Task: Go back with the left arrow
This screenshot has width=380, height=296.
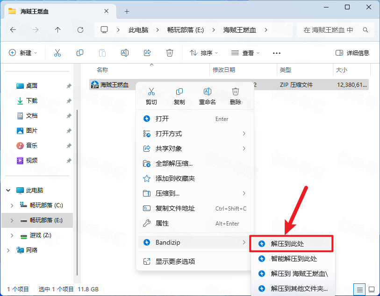Action: tap(13, 30)
